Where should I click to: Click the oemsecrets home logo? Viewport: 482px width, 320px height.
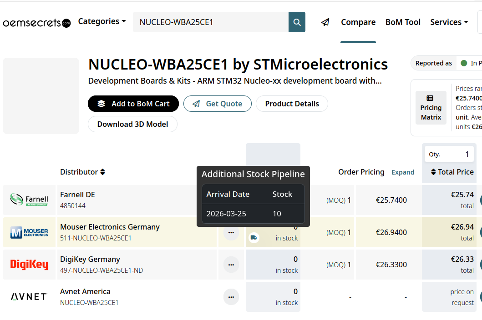pyautogui.click(x=37, y=23)
